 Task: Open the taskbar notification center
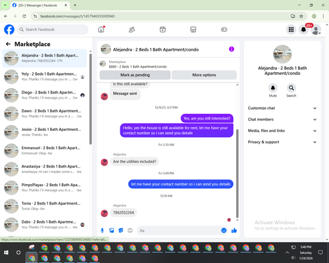320,252
